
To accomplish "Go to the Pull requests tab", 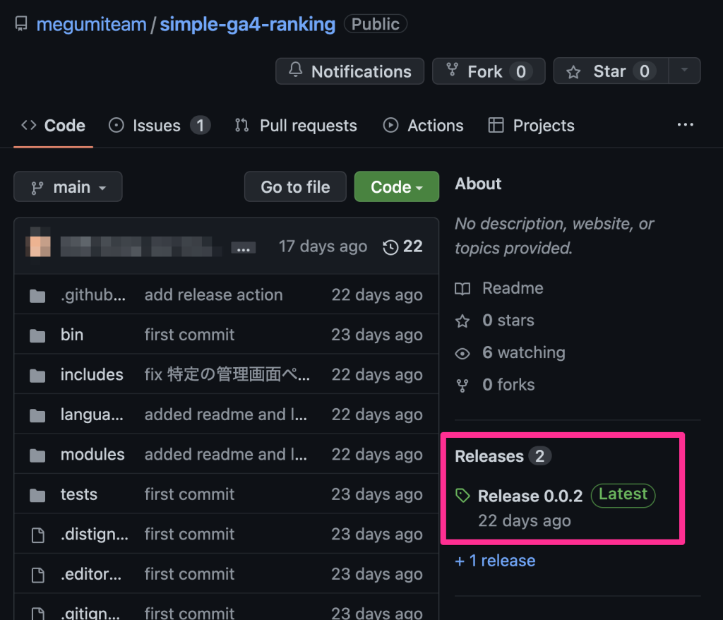I will coord(296,126).
